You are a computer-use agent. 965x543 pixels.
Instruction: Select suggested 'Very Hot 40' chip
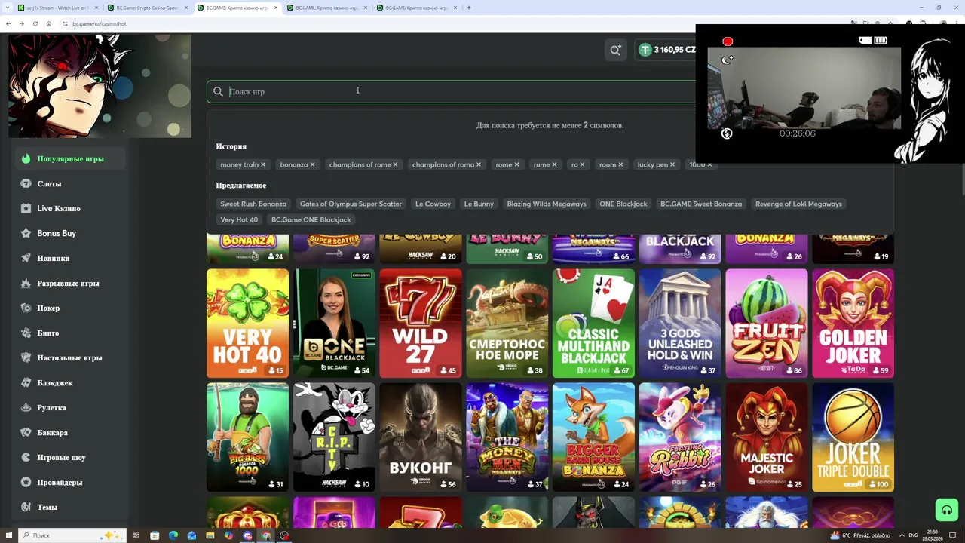click(x=239, y=219)
